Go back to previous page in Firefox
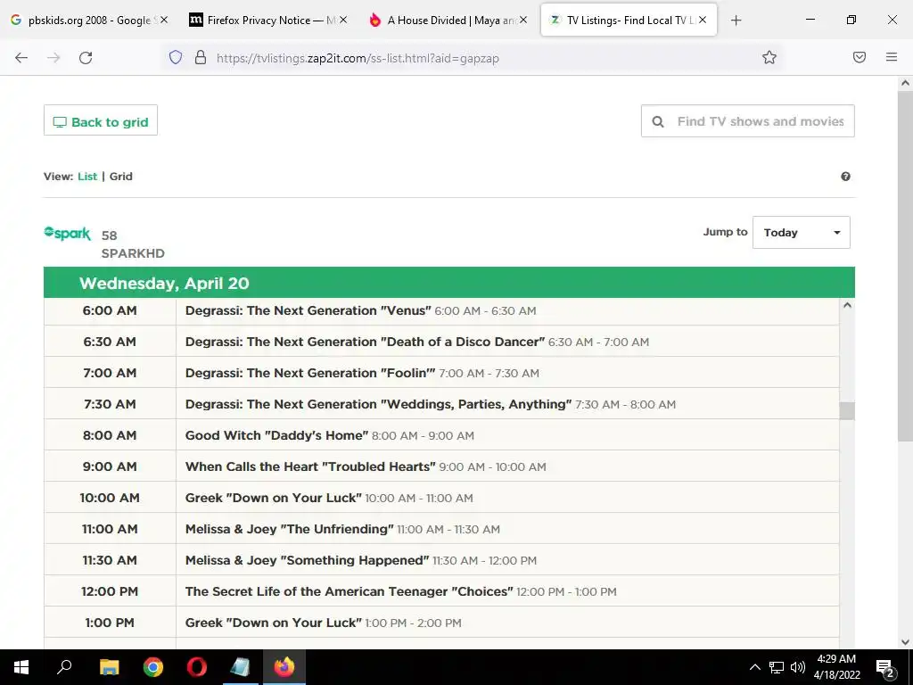Image resolution: width=913 pixels, height=685 pixels. click(21, 58)
